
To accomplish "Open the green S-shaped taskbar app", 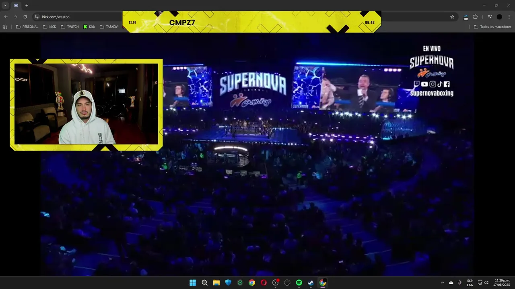I will tap(240, 283).
